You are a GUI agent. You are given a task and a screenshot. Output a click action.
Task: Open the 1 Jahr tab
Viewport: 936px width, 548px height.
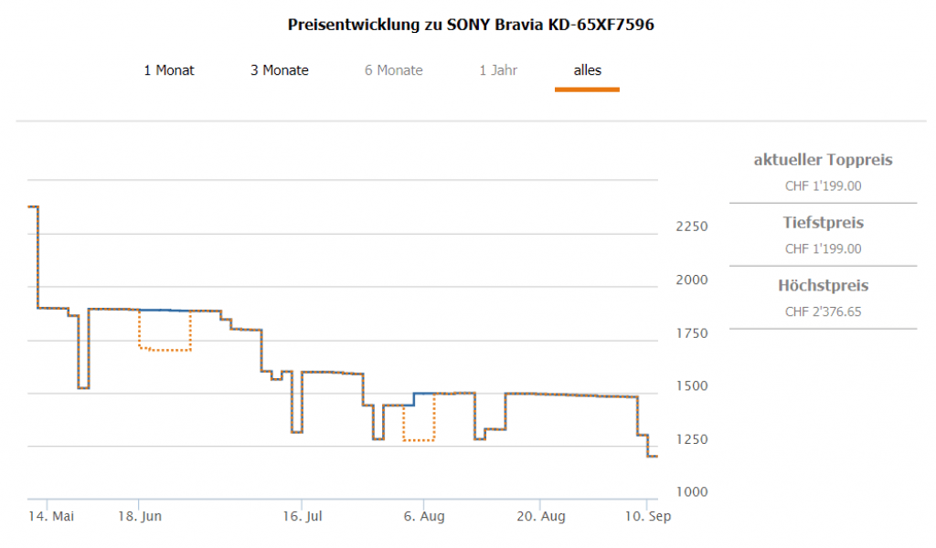(x=498, y=70)
